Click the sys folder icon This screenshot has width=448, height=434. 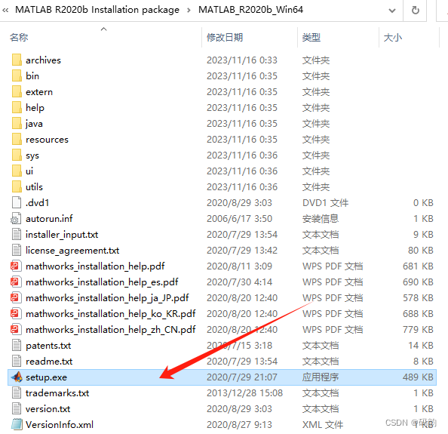pyautogui.click(x=17, y=155)
